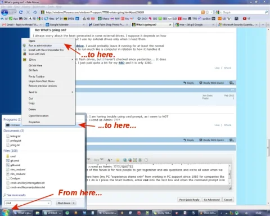
Task: Click the font color A icon in editor
Action: click(x=109, y=160)
